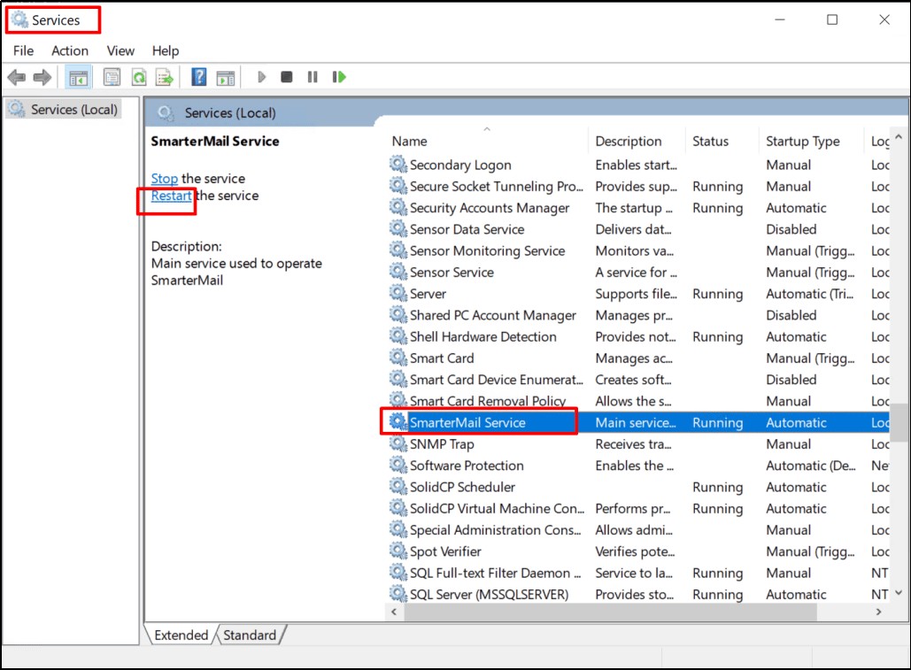Click Services icon in the title bar

(x=19, y=19)
